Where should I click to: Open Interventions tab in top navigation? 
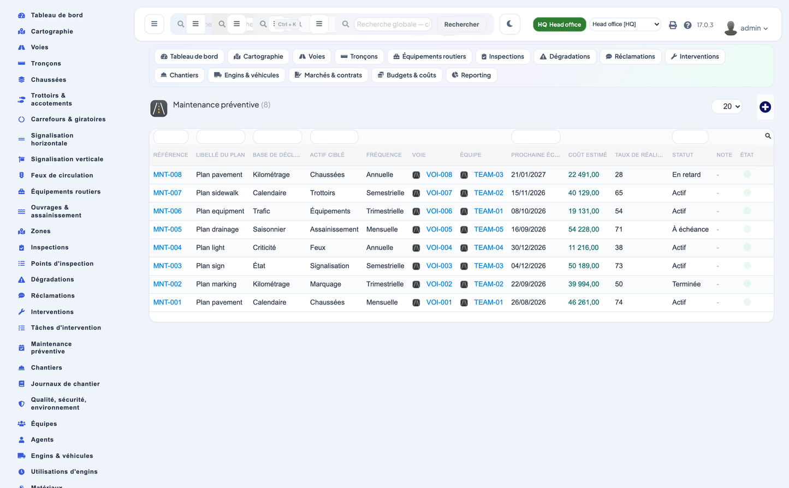pyautogui.click(x=695, y=57)
